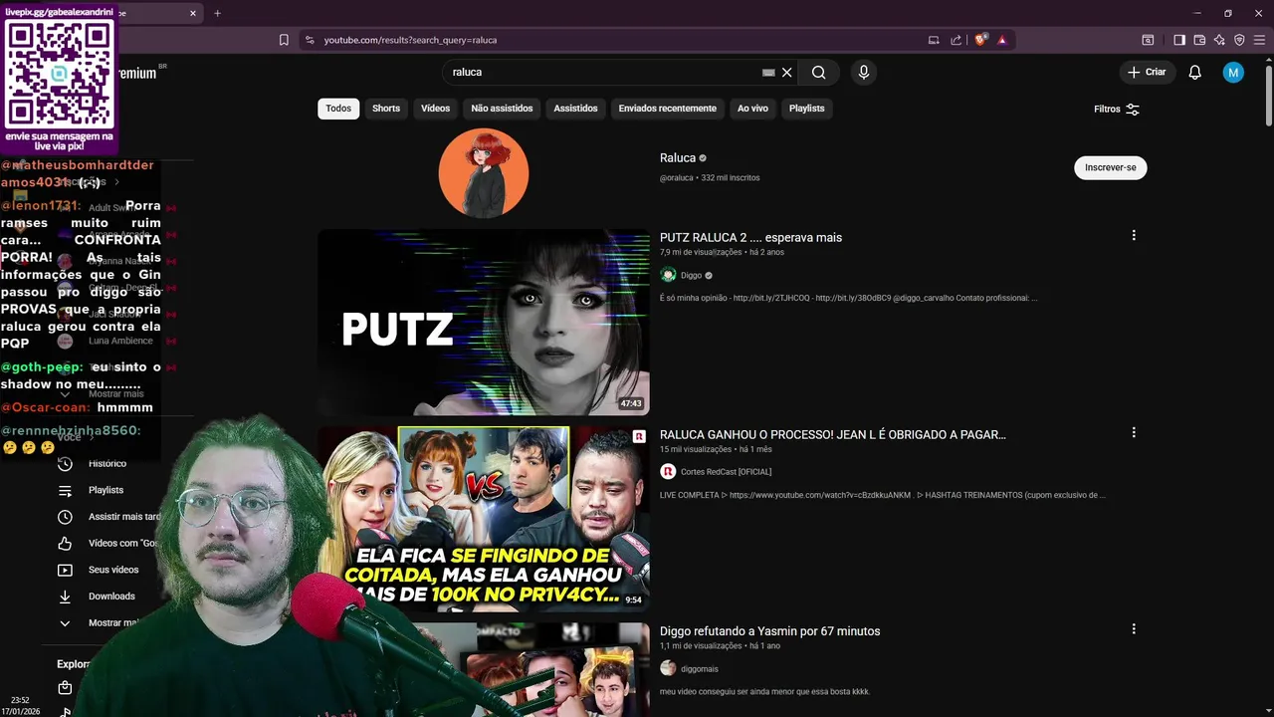This screenshot has height=717, width=1274.
Task: Open diggomais channel link
Action: coord(699,669)
